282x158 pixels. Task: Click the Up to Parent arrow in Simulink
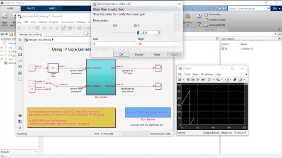tap(57, 28)
